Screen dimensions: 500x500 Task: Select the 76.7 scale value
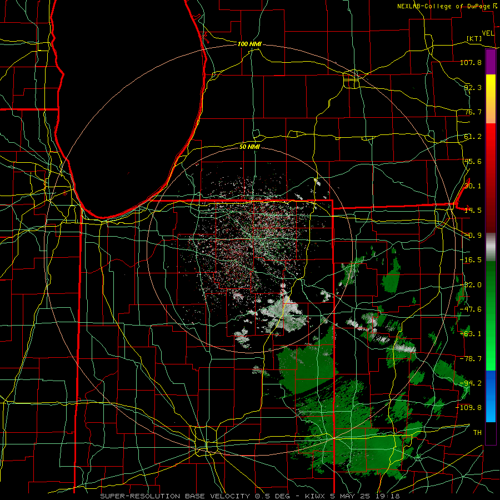click(473, 112)
